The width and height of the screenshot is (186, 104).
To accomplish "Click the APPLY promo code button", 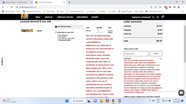I will [x=156, y=53].
